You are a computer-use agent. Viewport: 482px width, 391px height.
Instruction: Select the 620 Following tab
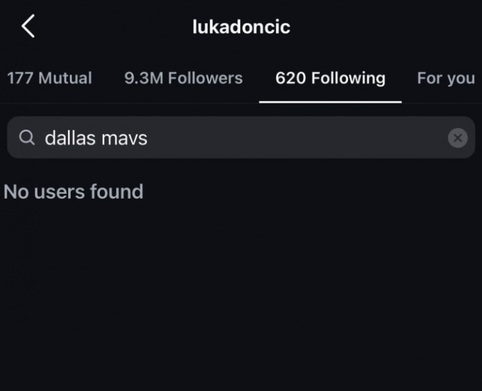330,78
